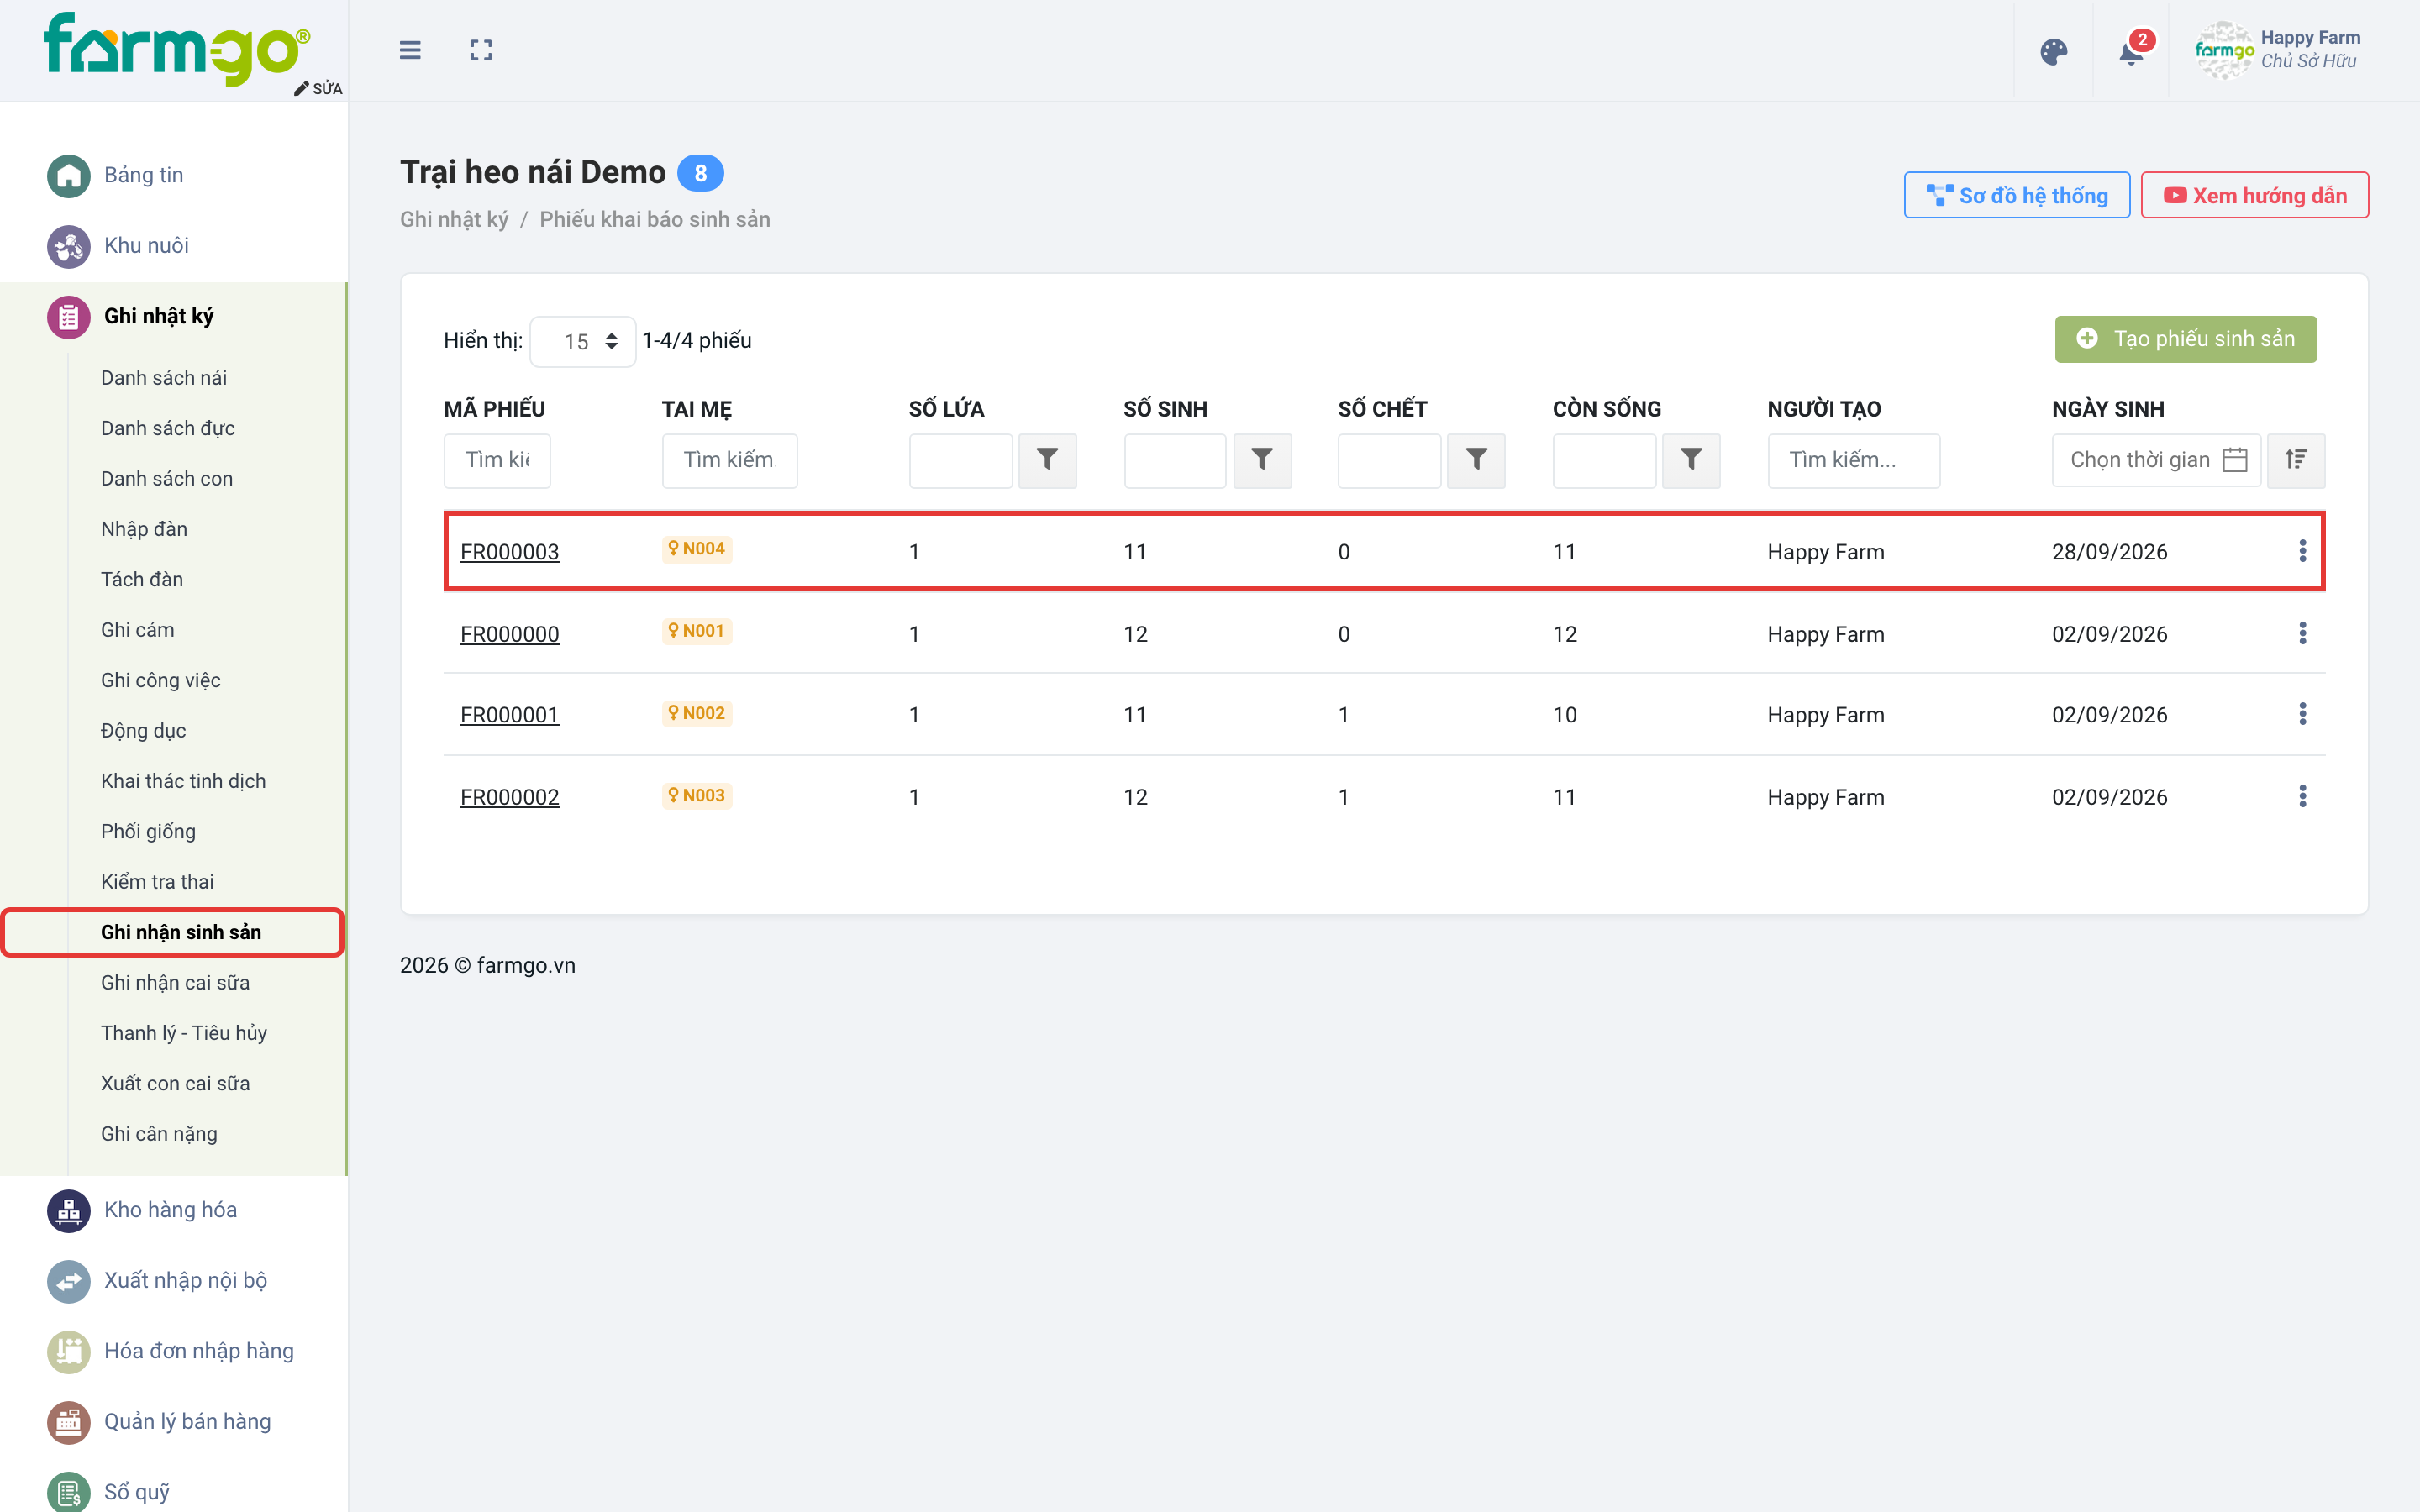The image size is (2420, 1512).
Task: Focus the TAI MẸ search field
Action: (x=730, y=460)
